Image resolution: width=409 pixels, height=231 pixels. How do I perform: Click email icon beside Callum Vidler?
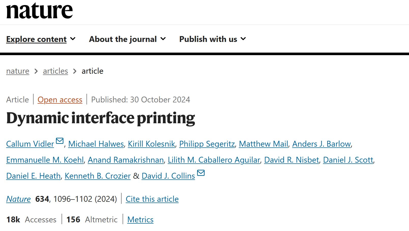click(60, 141)
